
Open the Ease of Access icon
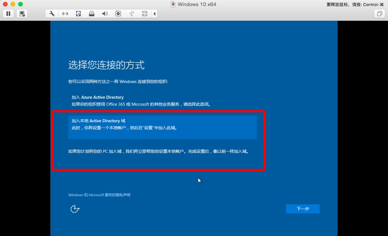pos(75,209)
